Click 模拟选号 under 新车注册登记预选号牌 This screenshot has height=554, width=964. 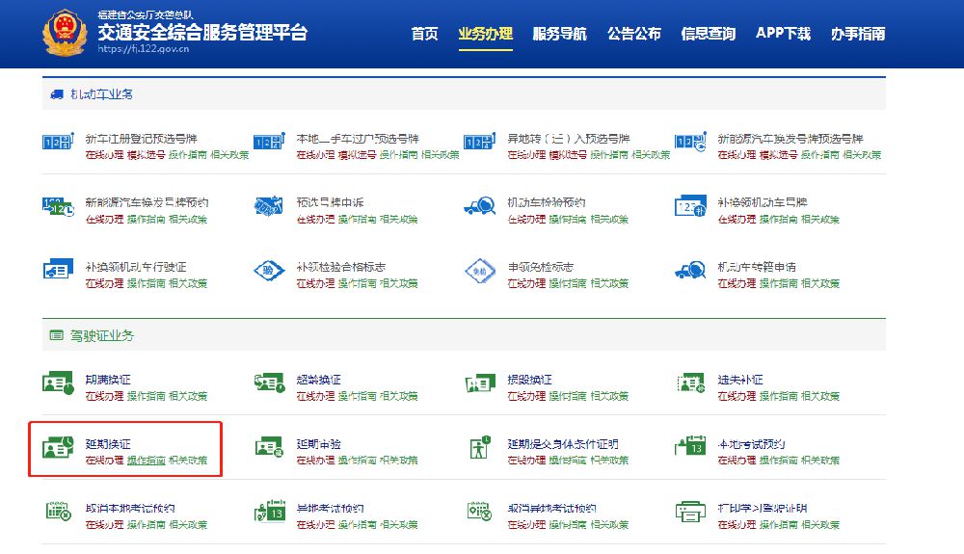click(x=147, y=155)
